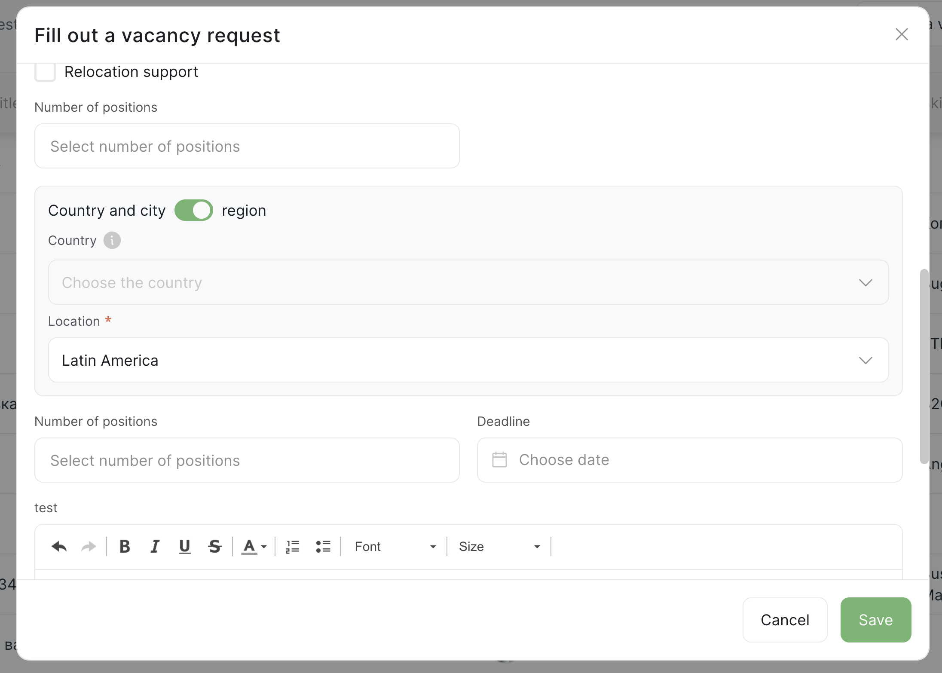Viewport: 942px width, 673px height.
Task: Apply underline formatting
Action: [185, 547]
